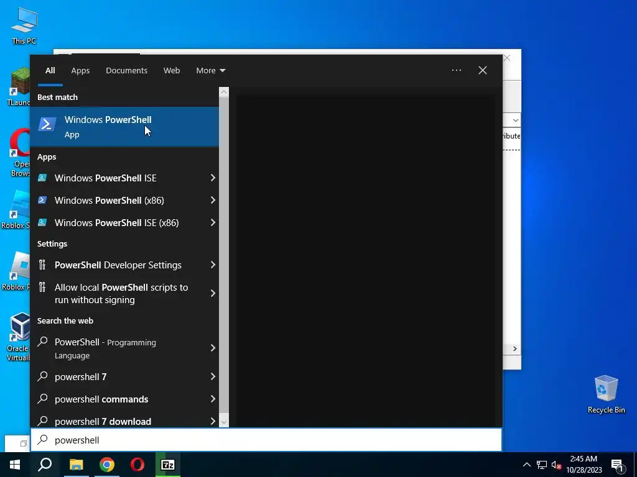Select Oracle VirtualBox desktop shortcut

coord(18,337)
